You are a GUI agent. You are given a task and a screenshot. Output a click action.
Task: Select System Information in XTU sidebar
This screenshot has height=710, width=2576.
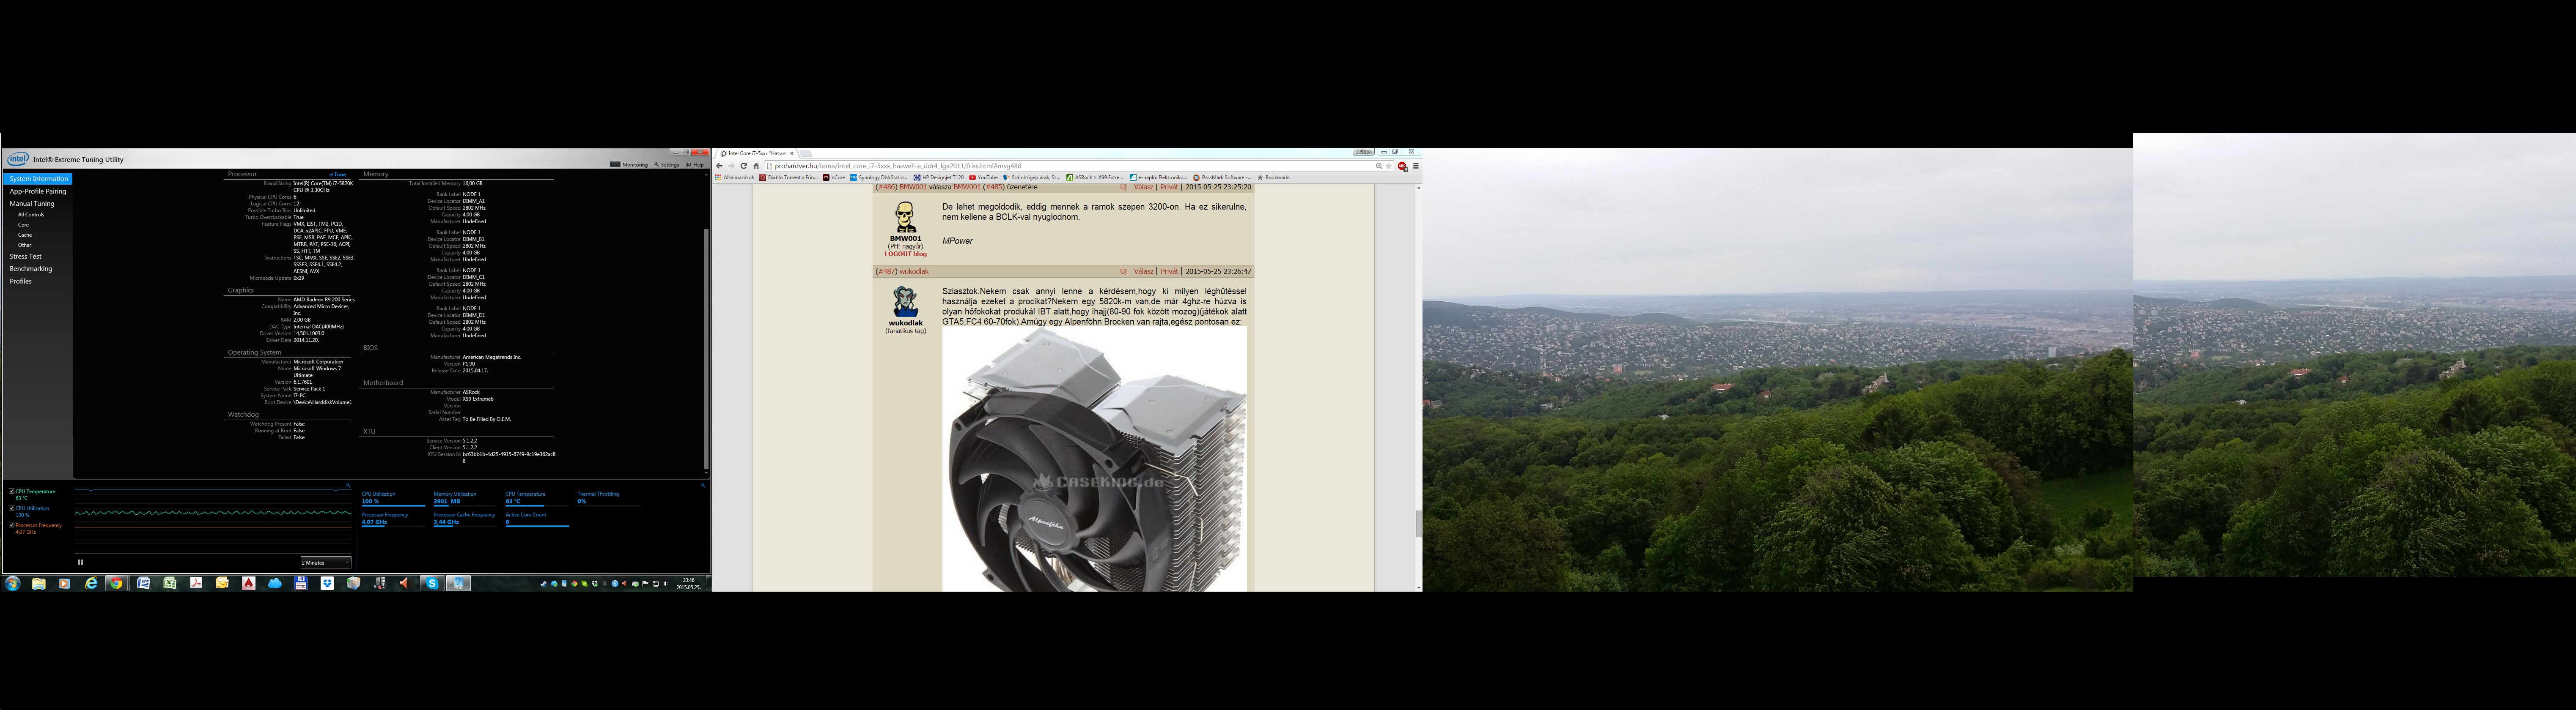point(38,179)
